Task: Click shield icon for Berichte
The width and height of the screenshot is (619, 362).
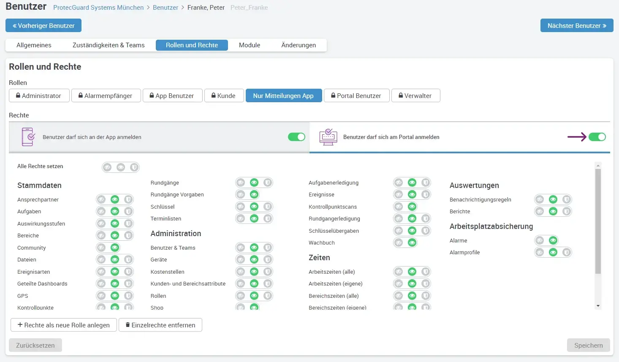Action: [567, 211]
